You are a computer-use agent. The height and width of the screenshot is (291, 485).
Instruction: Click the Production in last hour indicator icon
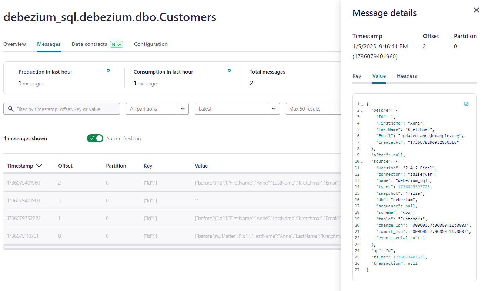click(x=108, y=70)
